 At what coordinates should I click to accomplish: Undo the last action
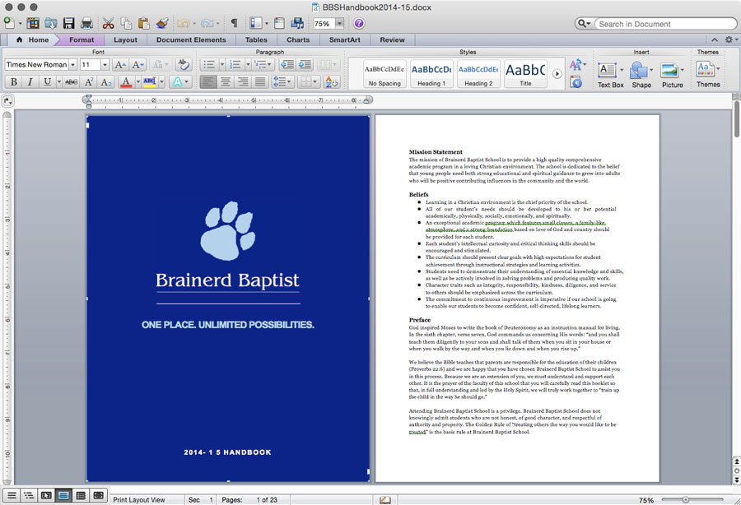click(183, 23)
